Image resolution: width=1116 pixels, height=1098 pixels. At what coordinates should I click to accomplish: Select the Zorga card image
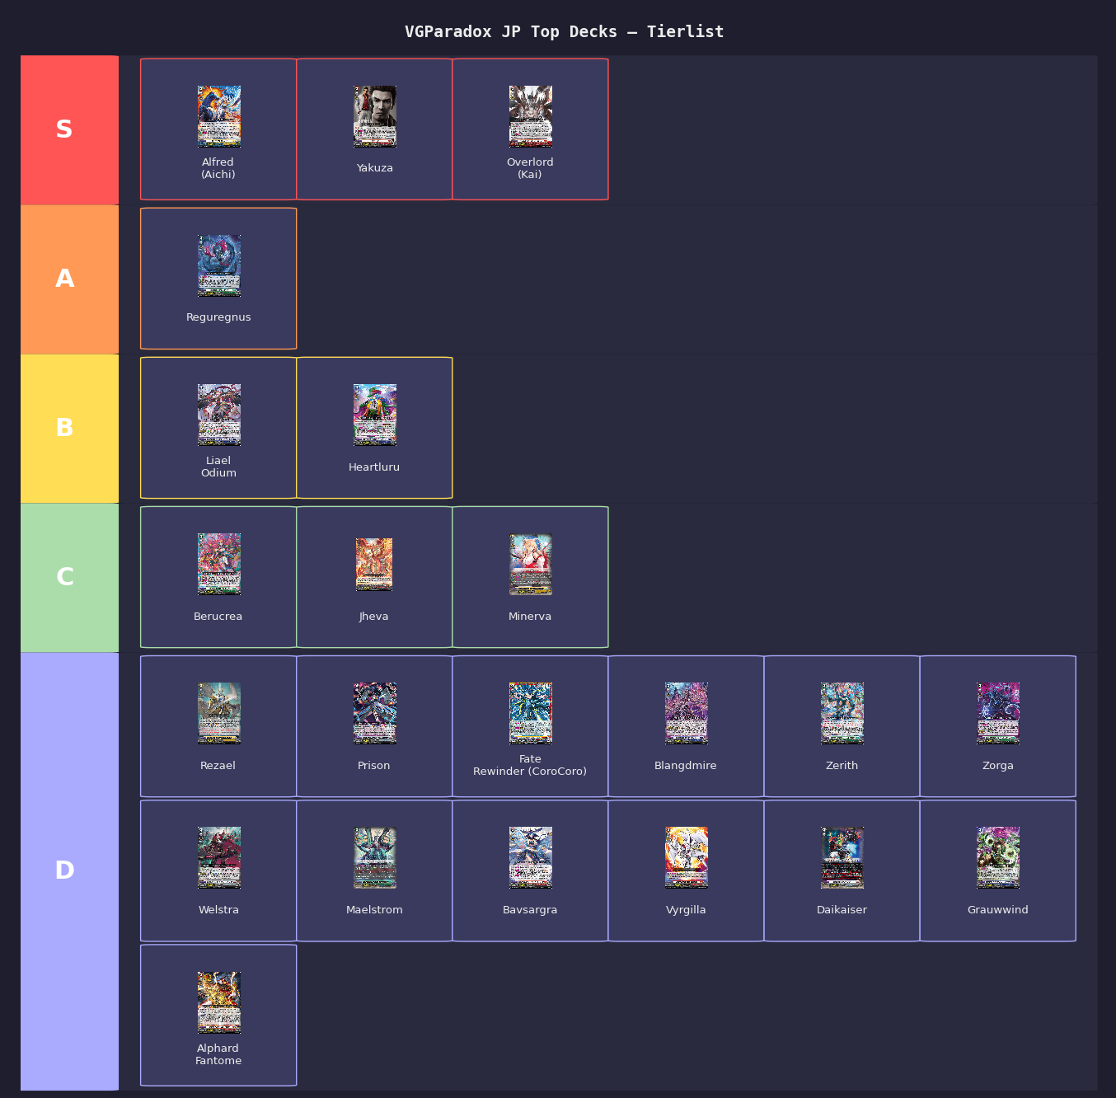pos(998,713)
